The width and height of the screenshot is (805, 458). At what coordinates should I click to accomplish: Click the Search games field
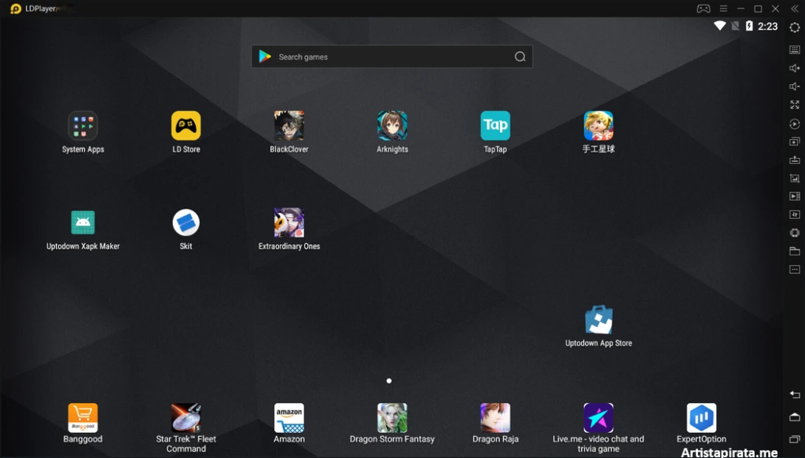point(391,56)
